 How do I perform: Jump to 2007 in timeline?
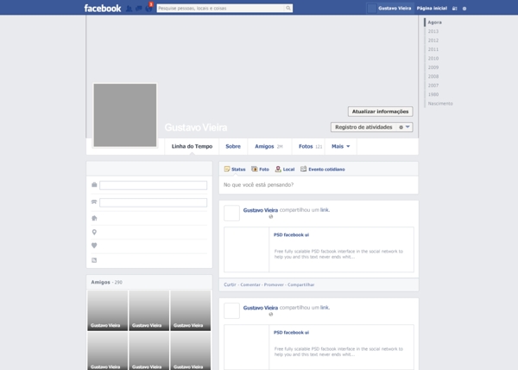pyautogui.click(x=433, y=86)
